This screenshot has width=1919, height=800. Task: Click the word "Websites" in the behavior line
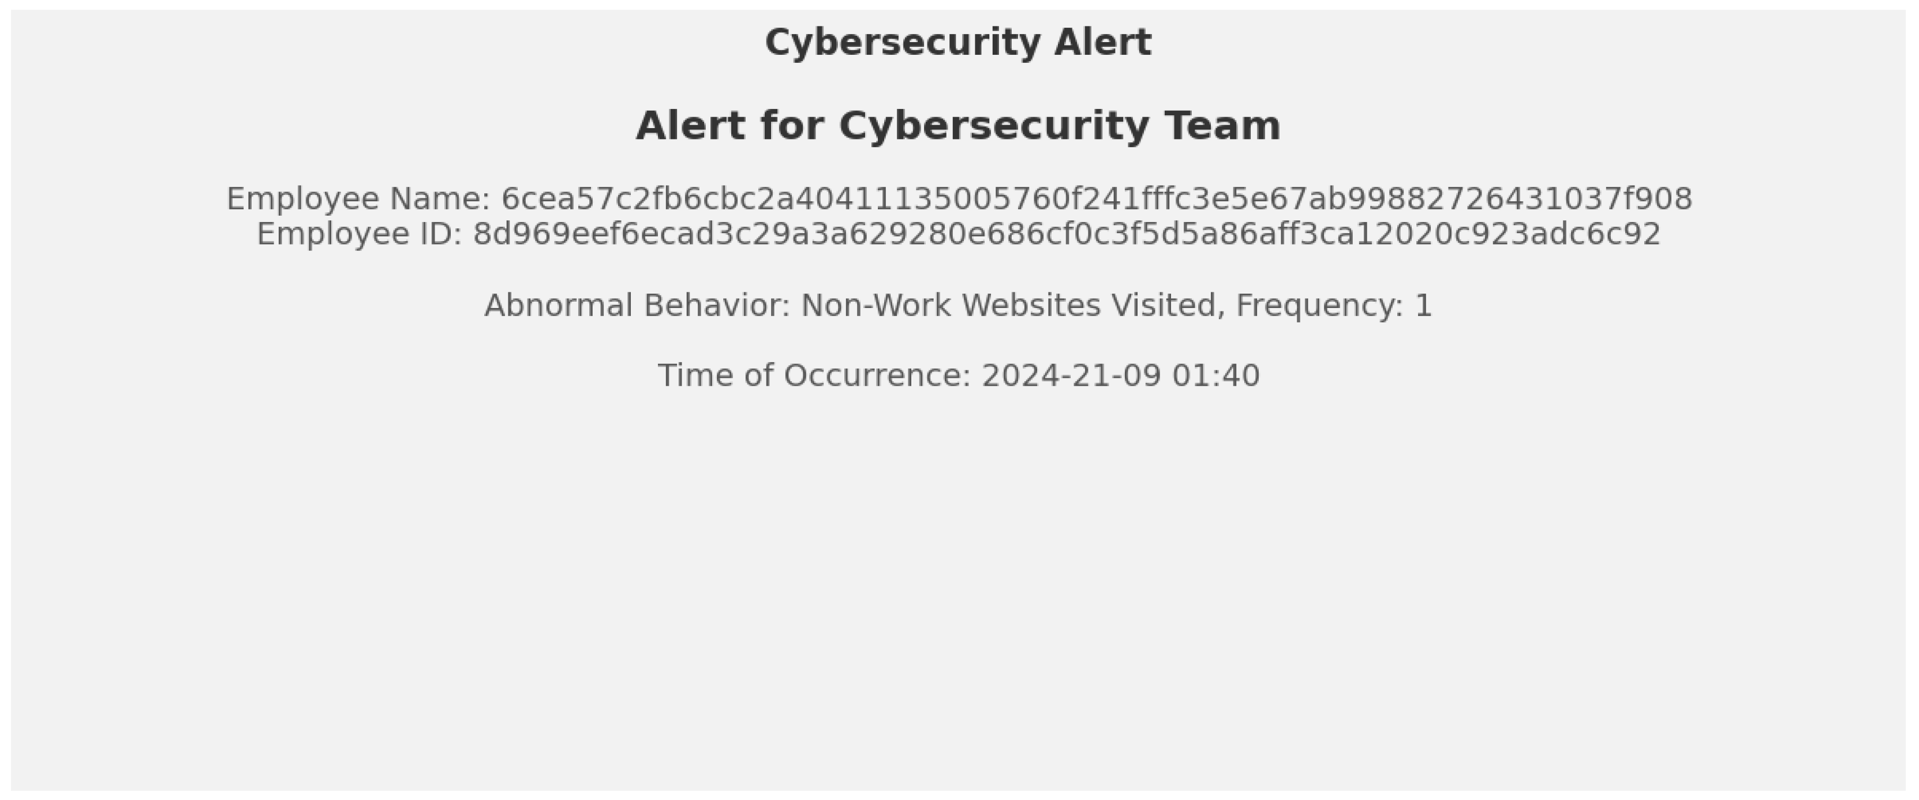click(x=1031, y=306)
